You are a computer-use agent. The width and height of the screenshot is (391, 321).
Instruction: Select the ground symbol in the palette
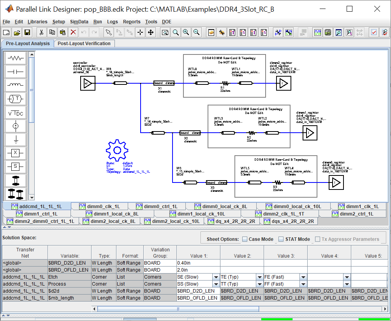coord(16,139)
